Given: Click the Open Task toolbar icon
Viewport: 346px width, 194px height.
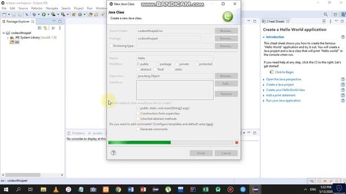Looking at the screenshot, I should coord(96,15).
